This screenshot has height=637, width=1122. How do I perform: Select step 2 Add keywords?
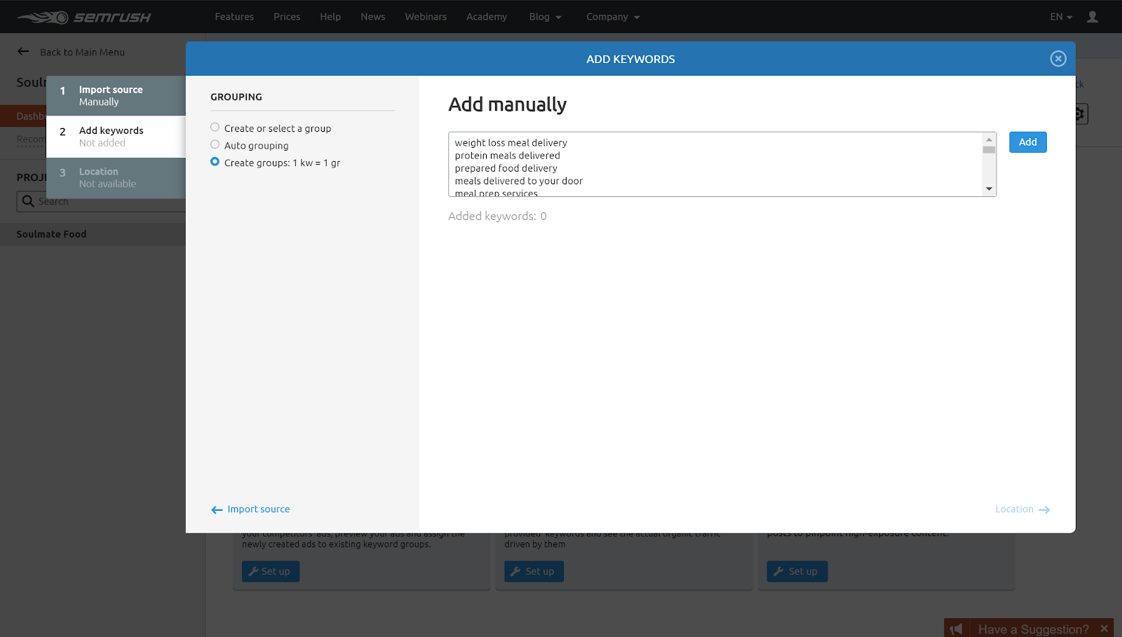116,137
